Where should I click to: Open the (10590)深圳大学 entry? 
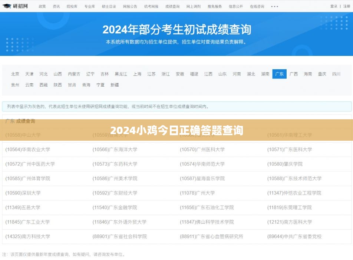23,193
